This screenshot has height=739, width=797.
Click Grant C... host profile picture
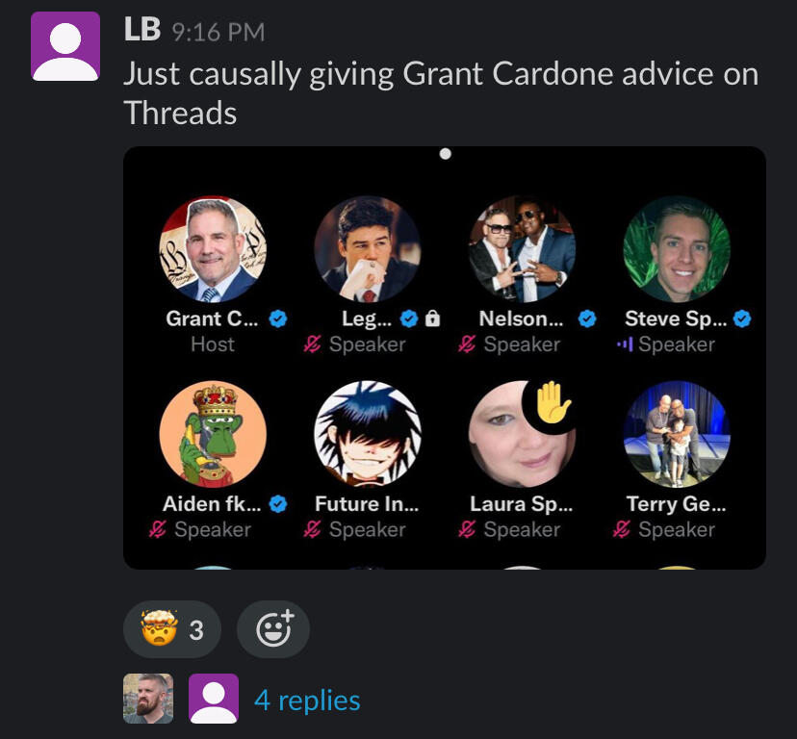coord(213,249)
